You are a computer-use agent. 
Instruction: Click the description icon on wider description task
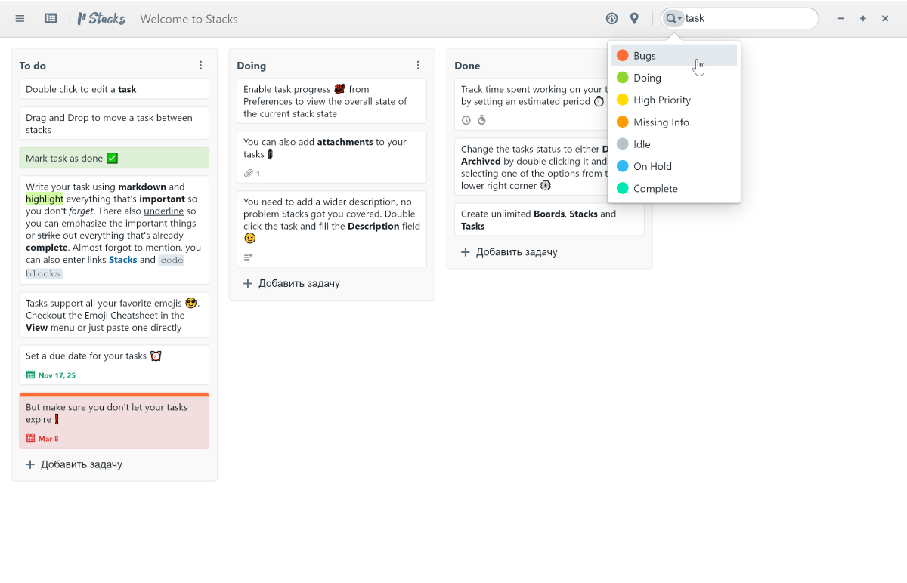point(248,258)
